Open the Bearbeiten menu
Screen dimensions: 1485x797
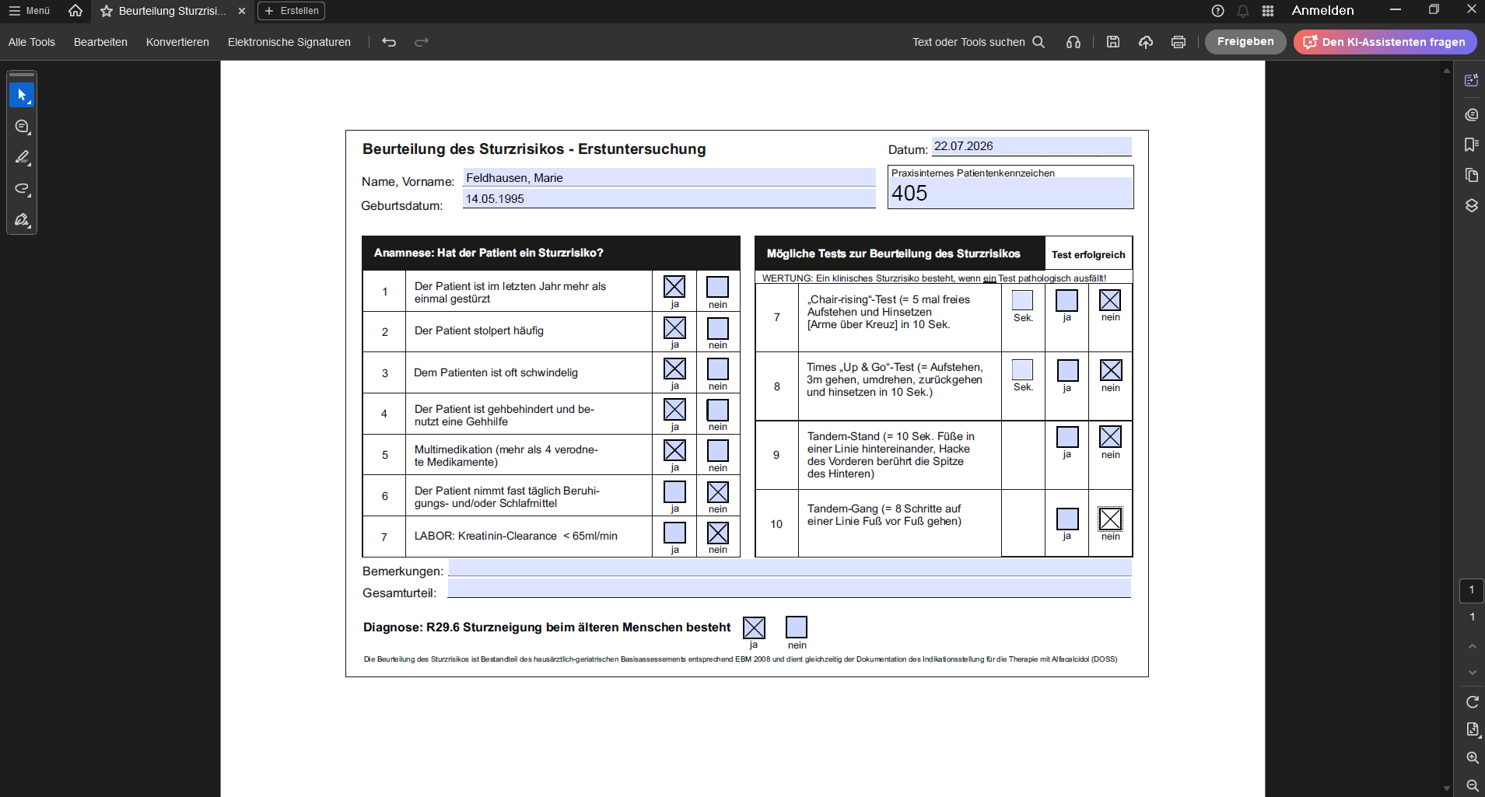point(100,42)
